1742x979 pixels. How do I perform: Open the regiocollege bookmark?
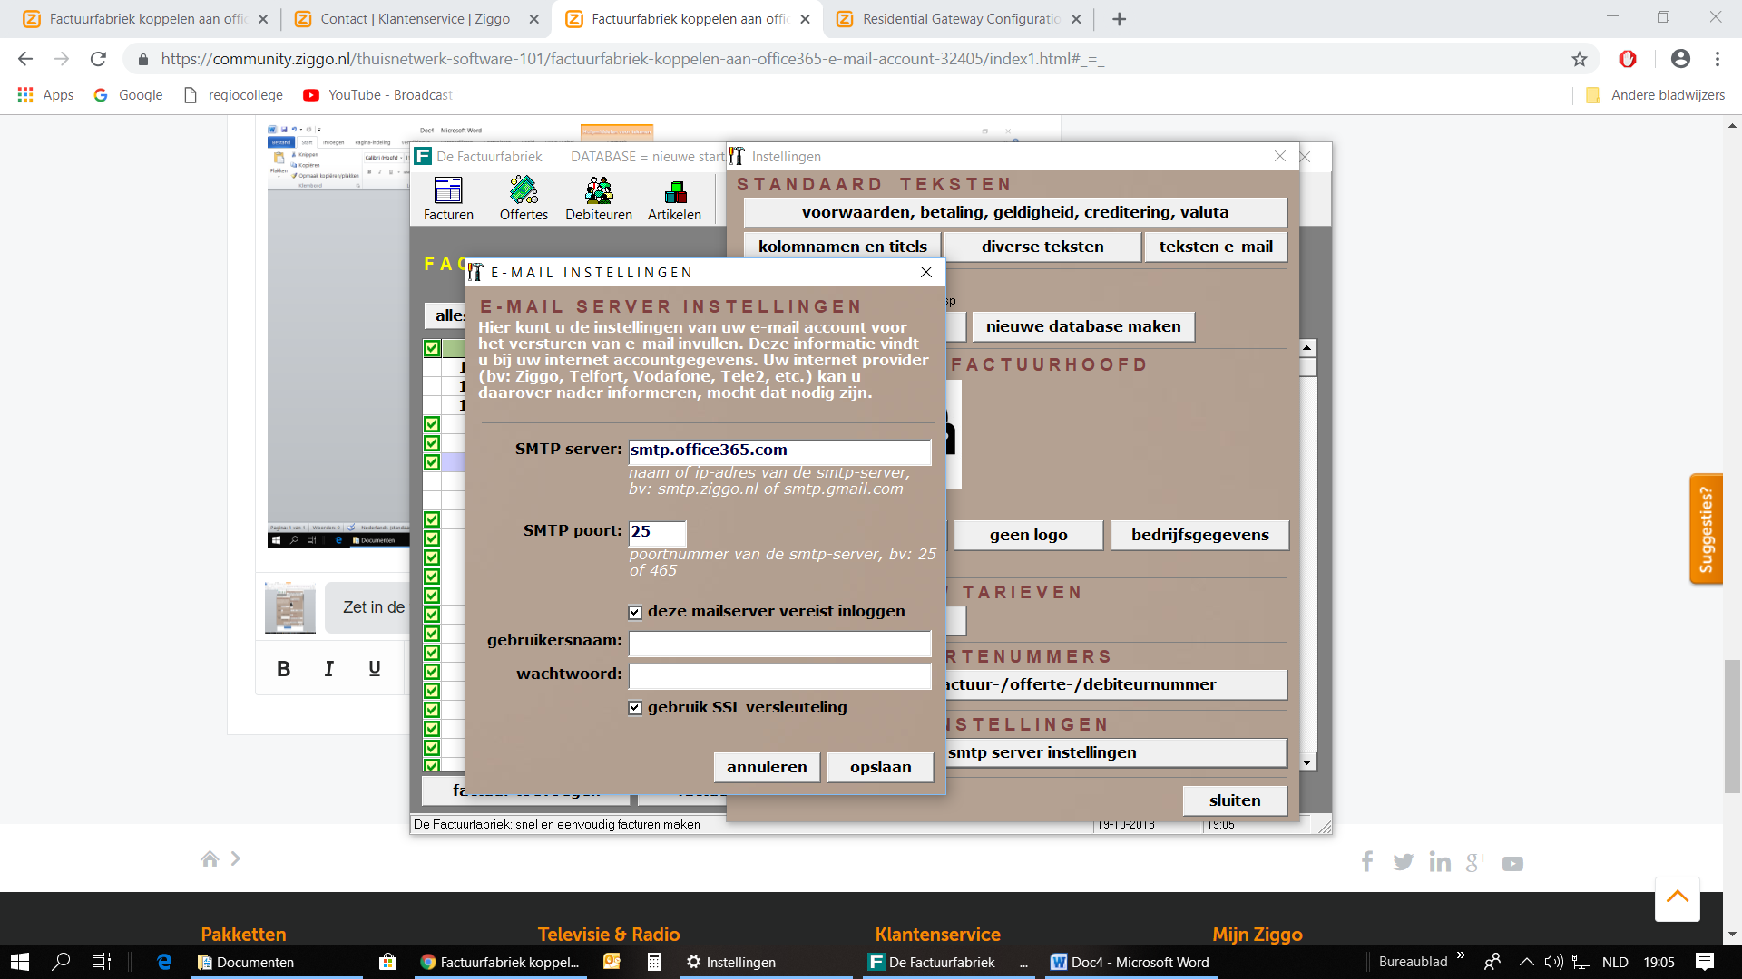(233, 95)
